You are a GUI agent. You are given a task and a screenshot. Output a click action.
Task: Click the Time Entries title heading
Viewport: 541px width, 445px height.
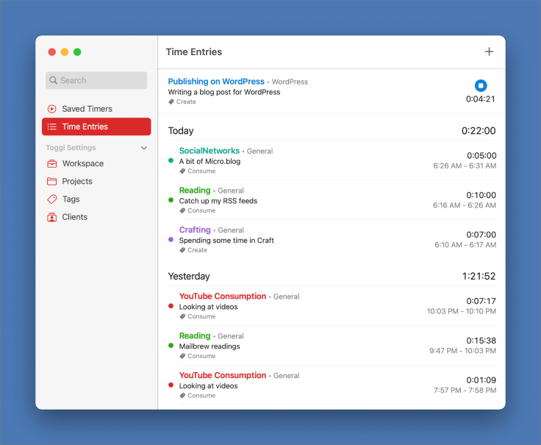tap(194, 51)
